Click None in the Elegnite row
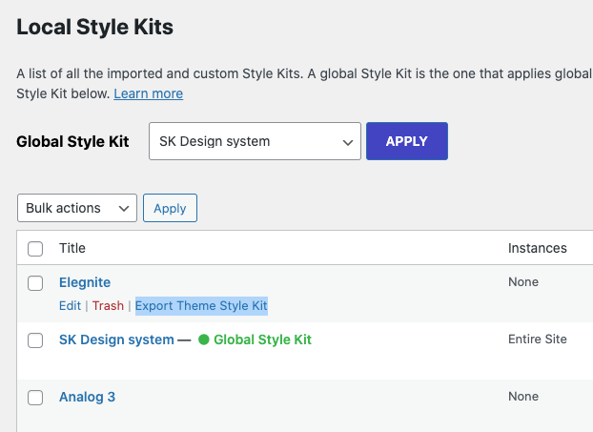593x432 pixels. click(x=523, y=282)
